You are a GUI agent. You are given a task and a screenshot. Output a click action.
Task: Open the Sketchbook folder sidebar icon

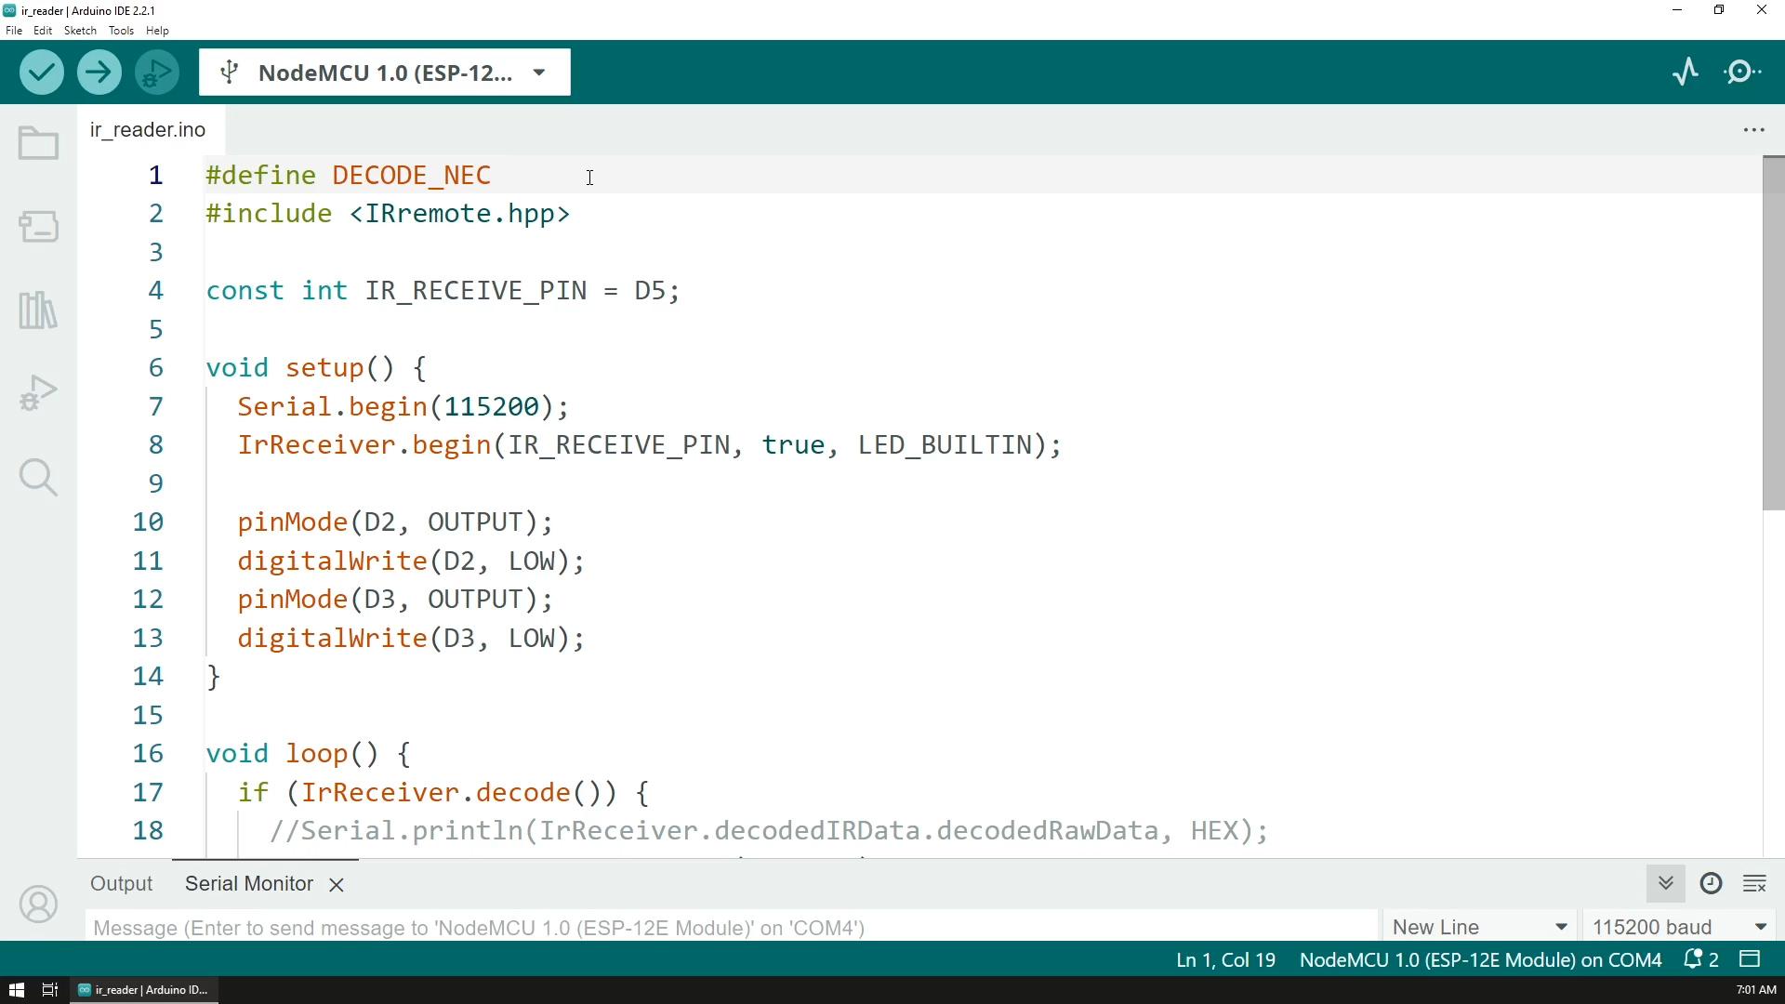click(x=38, y=144)
